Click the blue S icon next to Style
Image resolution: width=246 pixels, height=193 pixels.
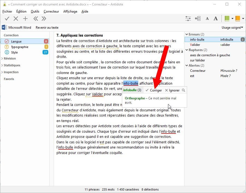click(x=7, y=52)
